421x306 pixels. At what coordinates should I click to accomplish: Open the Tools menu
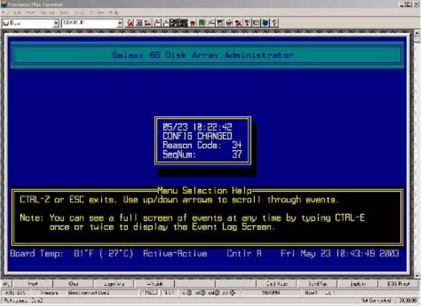[80, 12]
